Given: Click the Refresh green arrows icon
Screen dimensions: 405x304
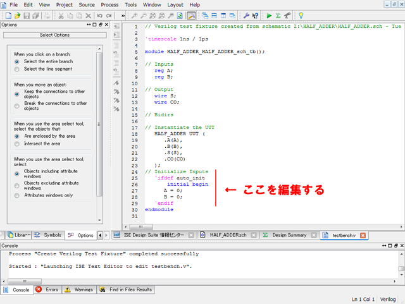Looking at the screenshot, I should (x=180, y=16).
